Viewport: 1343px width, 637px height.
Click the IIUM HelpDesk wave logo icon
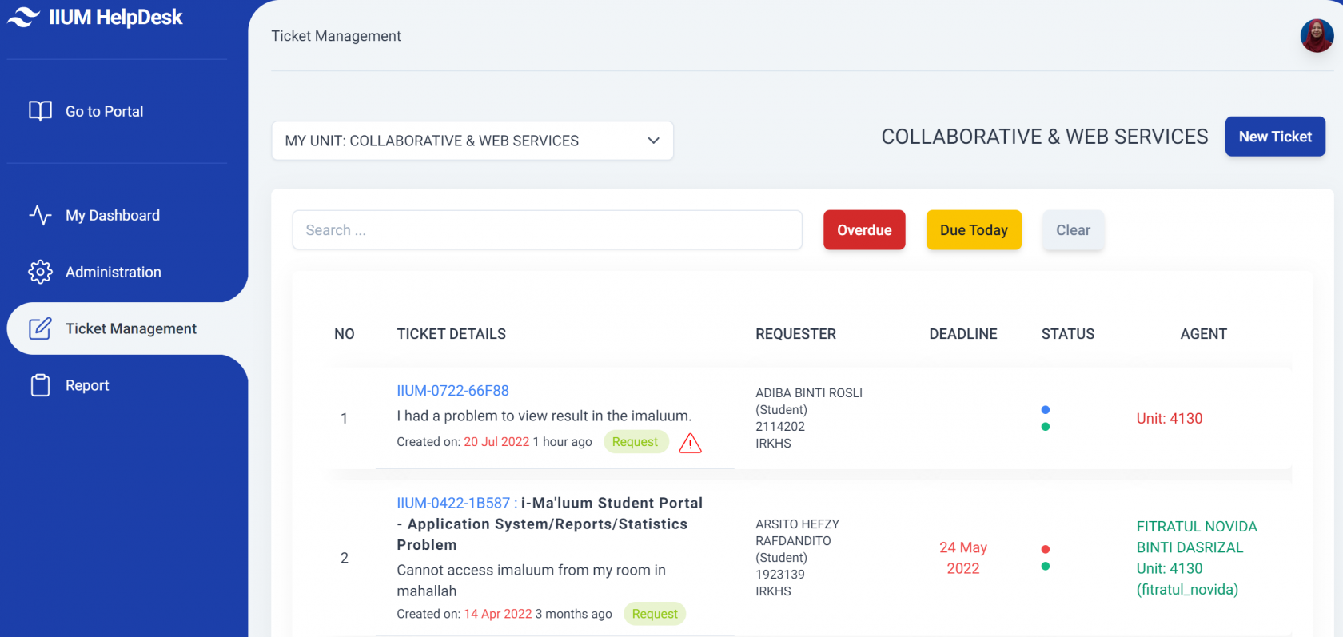[23, 17]
